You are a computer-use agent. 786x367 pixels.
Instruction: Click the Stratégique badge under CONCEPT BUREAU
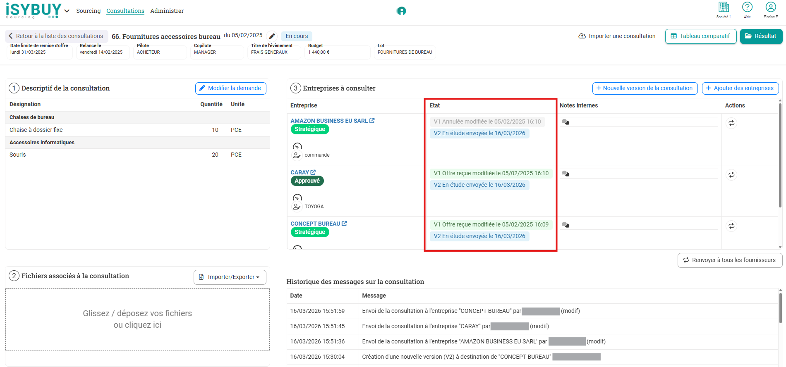pyautogui.click(x=310, y=232)
